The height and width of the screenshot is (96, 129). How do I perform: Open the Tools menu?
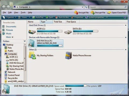coord(23,13)
